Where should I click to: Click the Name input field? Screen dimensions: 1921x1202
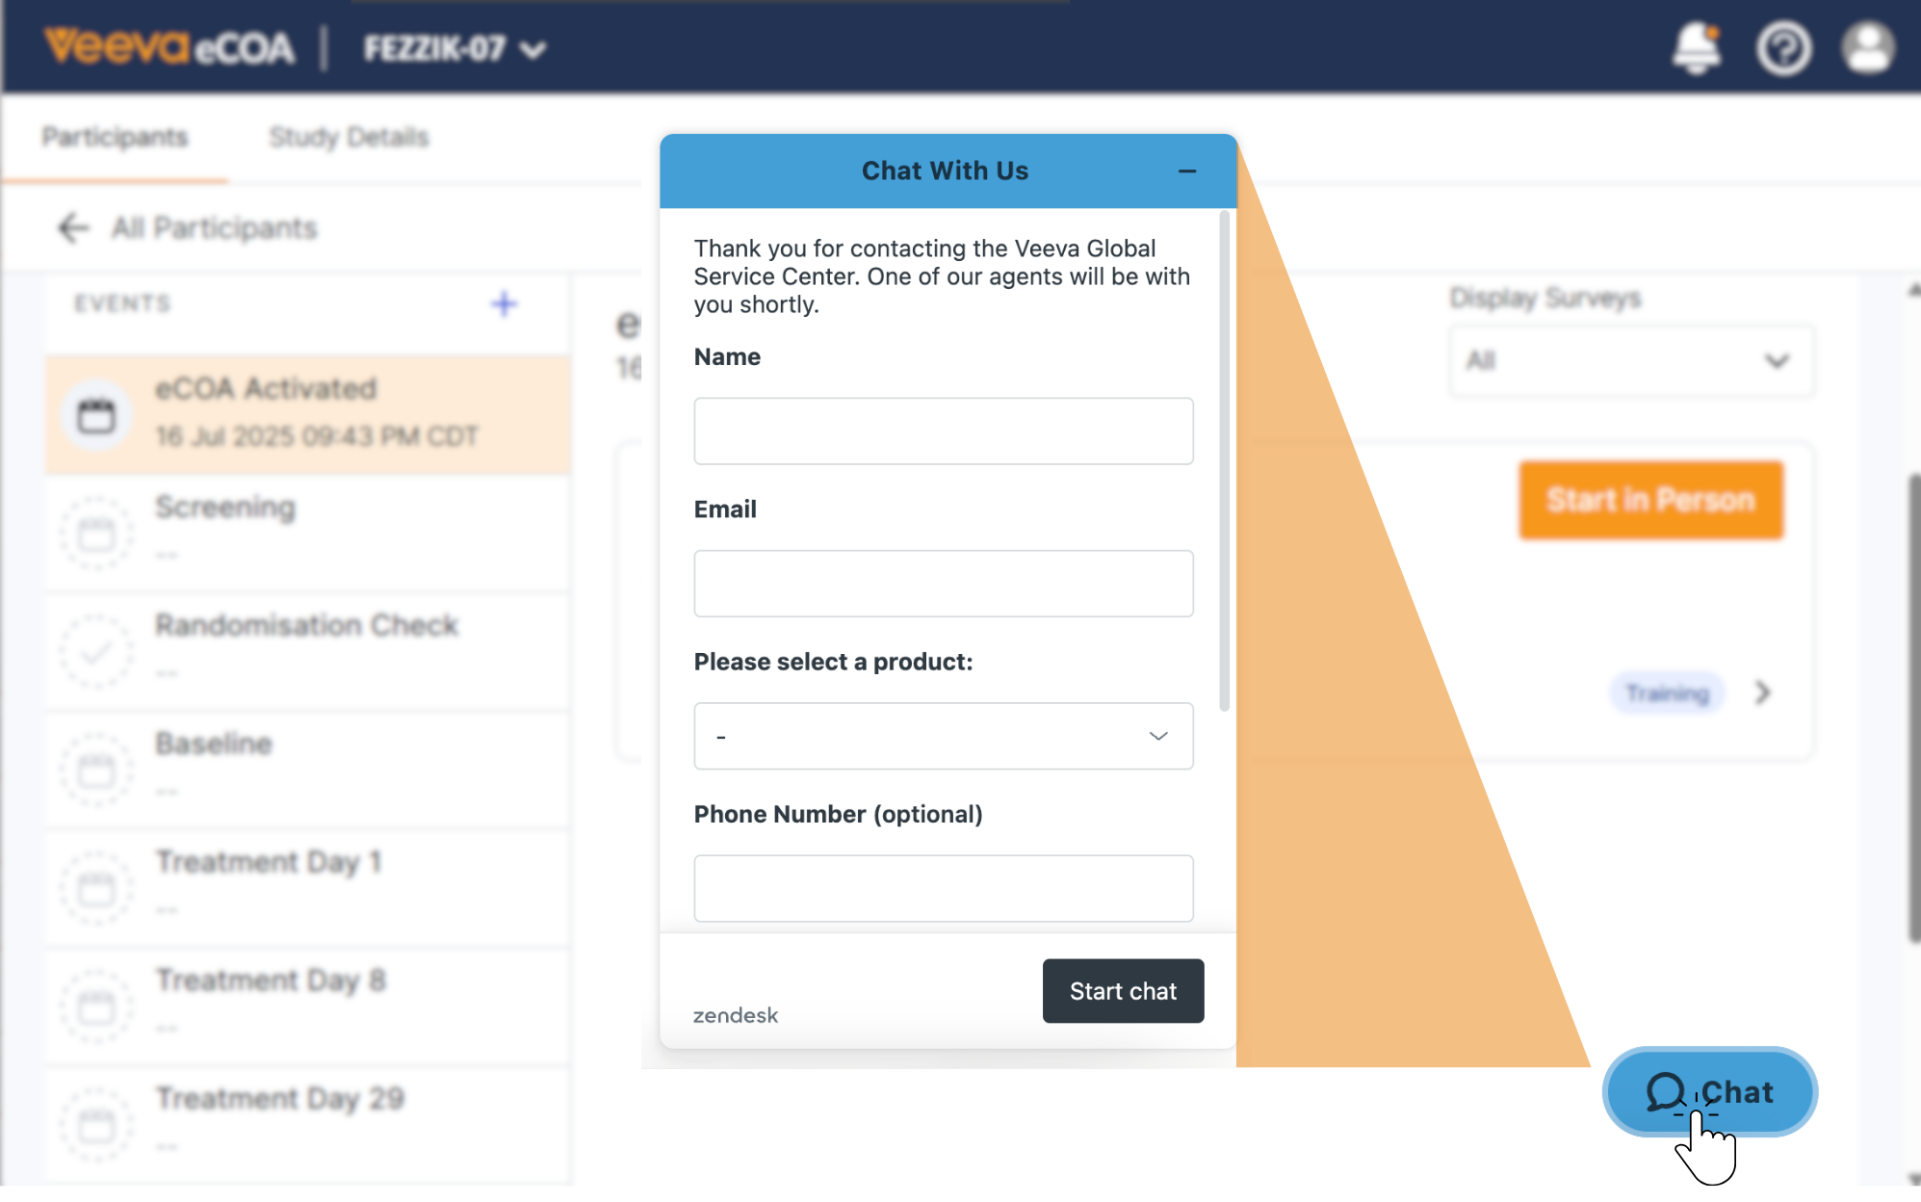tap(943, 431)
